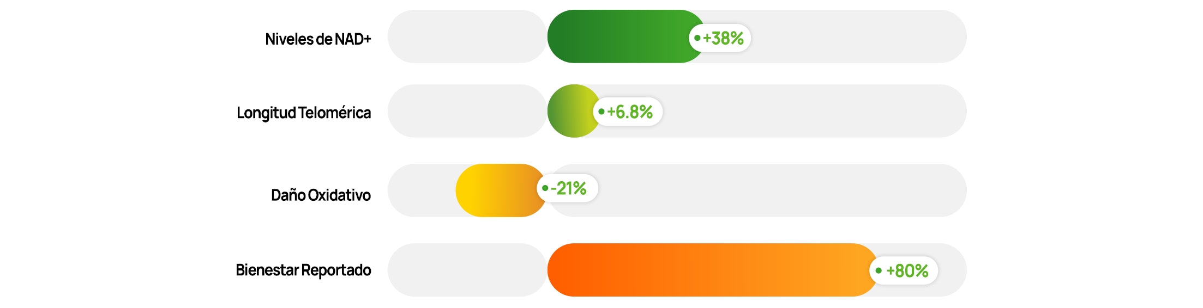Click the Longitud Telomérica label
1203x308 pixels.
click(304, 113)
